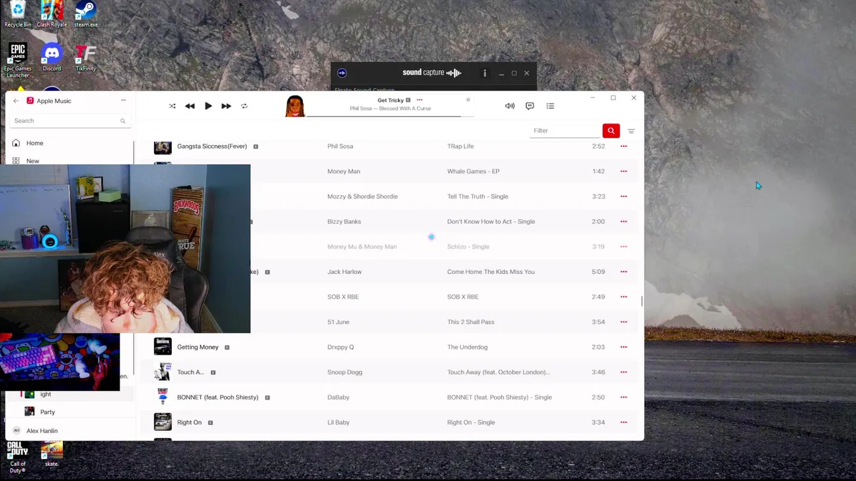Screen dimensions: 856x481
Task: Open more options for Gangsta Siccness
Action: [x=623, y=146]
